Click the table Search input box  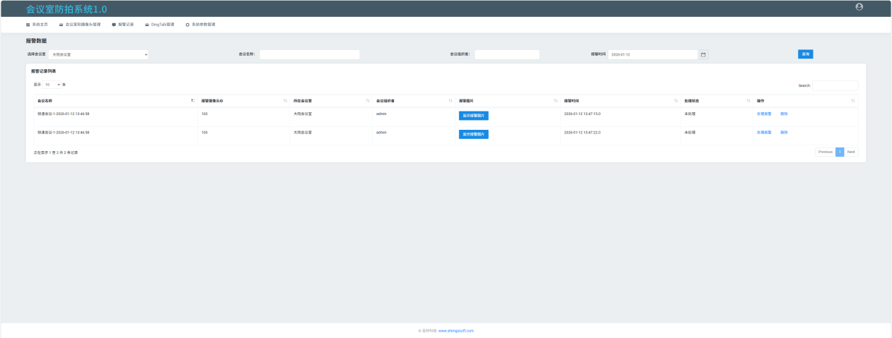[x=835, y=85]
